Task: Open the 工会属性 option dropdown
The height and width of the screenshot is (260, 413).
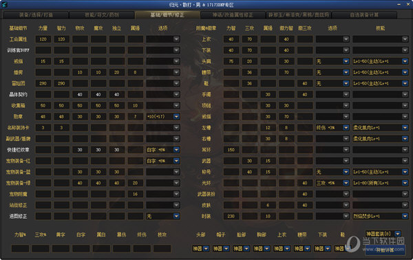Action: click(x=176, y=39)
